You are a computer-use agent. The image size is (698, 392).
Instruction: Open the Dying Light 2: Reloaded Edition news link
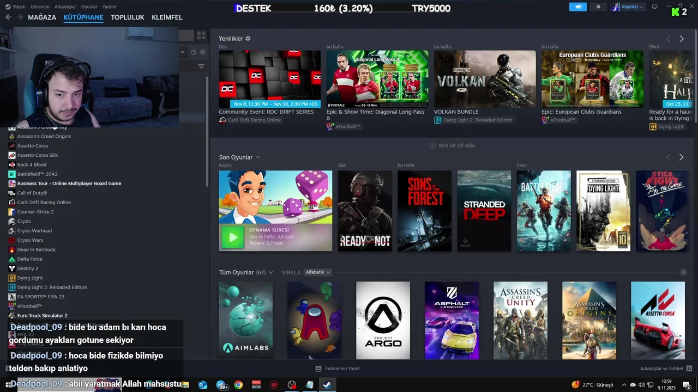pyautogui.click(x=477, y=120)
